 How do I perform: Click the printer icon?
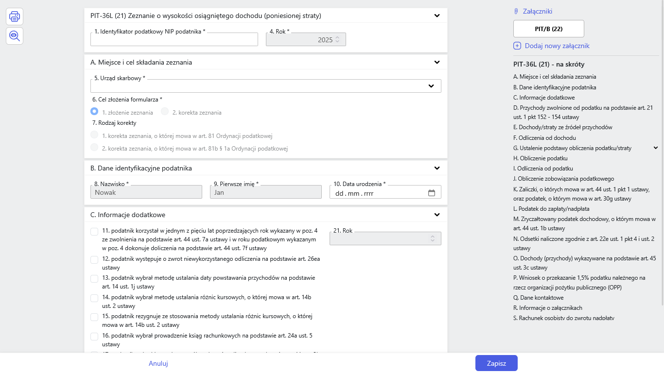(x=15, y=17)
